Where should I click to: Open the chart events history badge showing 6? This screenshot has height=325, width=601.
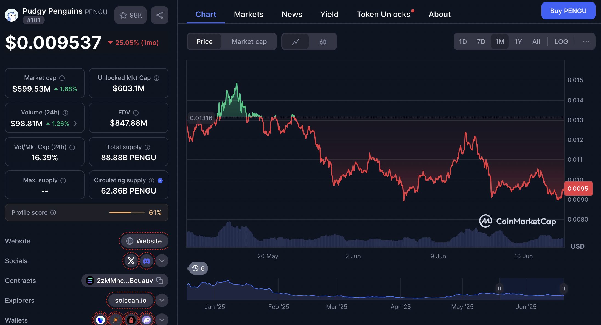coord(198,268)
